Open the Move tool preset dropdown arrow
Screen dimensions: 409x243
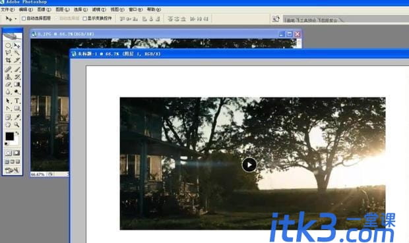[x=16, y=18]
